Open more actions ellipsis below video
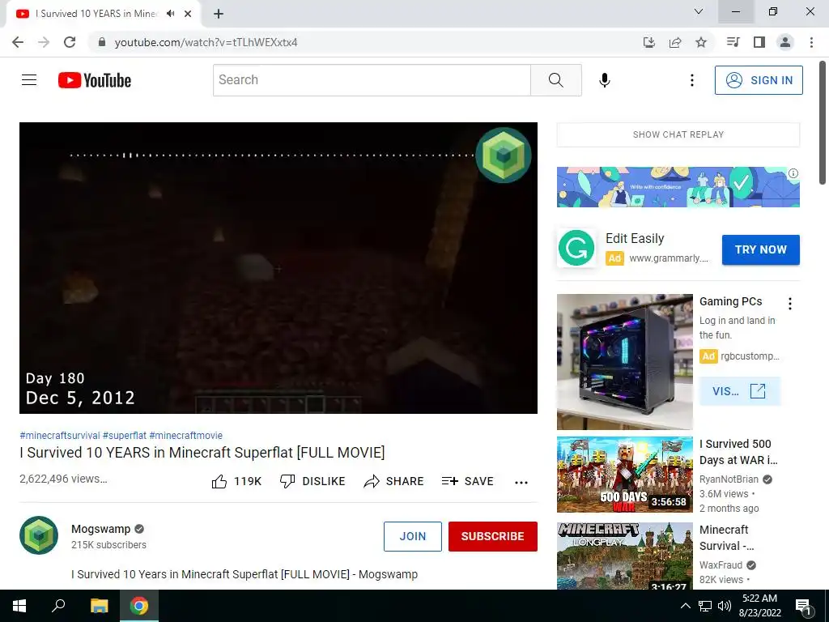This screenshot has height=622, width=829. point(521,483)
